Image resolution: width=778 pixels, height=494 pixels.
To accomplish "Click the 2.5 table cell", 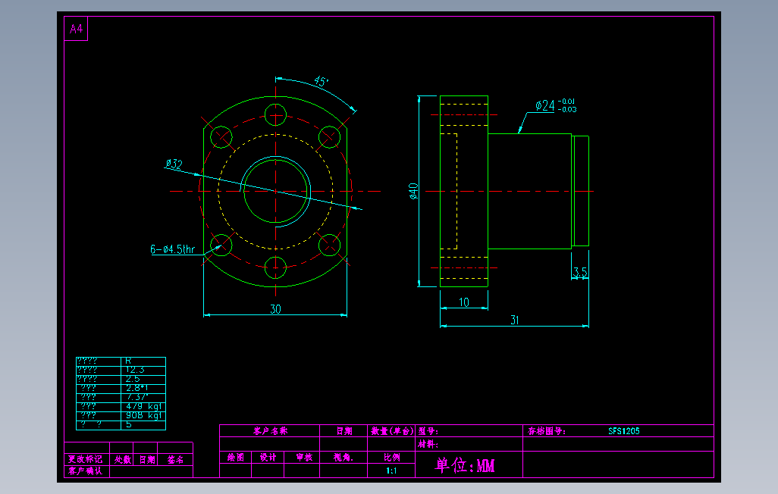I will coord(143,379).
